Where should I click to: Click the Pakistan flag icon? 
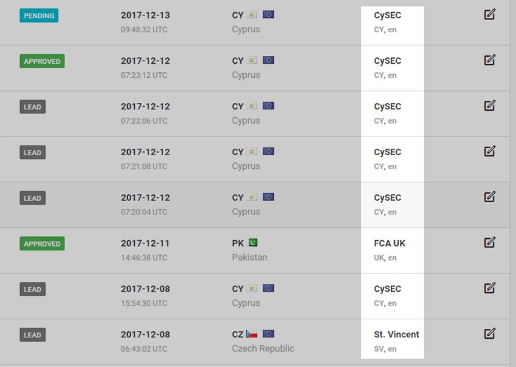point(253,243)
